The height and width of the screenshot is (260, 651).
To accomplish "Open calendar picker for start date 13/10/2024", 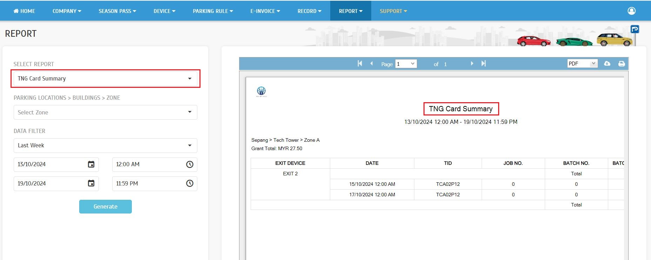I will [91, 164].
